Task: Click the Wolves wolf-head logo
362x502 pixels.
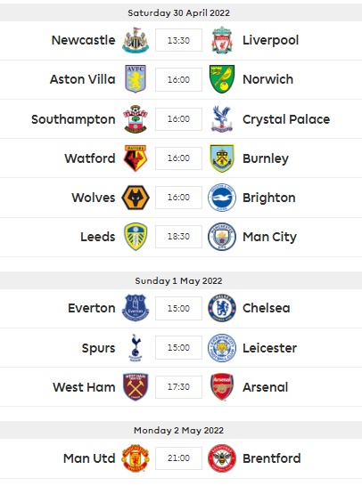Action: [x=136, y=198]
